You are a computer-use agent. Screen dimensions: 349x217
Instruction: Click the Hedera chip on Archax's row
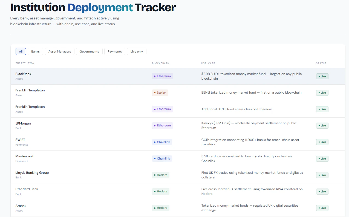(x=160, y=208)
